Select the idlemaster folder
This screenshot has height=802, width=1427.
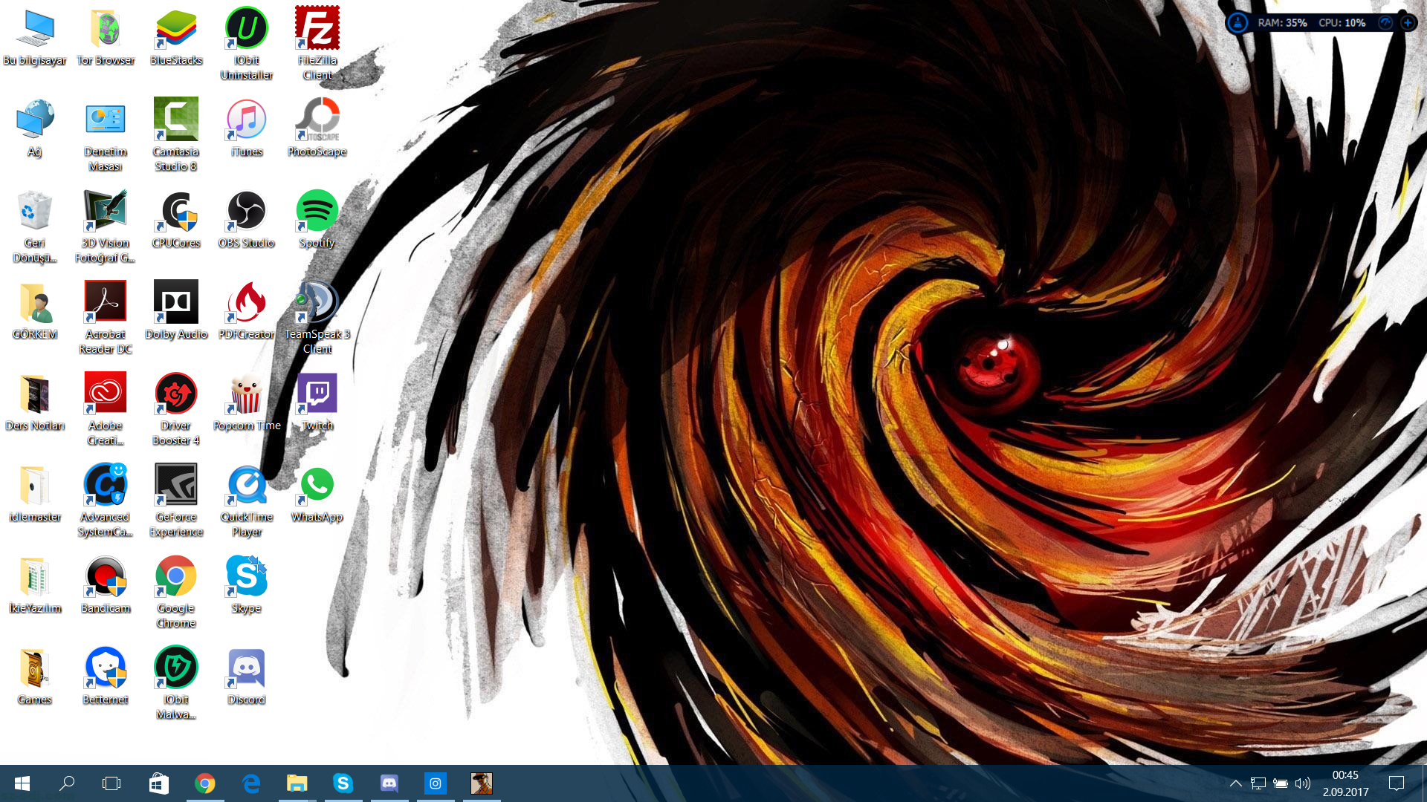tap(35, 494)
